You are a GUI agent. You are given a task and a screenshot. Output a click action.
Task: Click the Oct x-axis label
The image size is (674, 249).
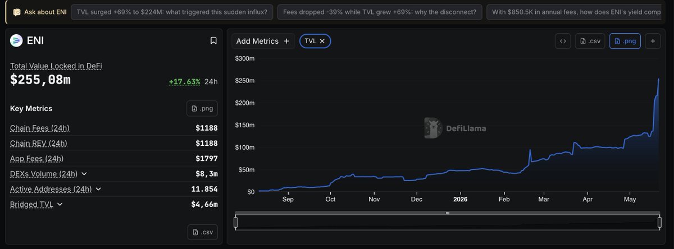[330, 199]
